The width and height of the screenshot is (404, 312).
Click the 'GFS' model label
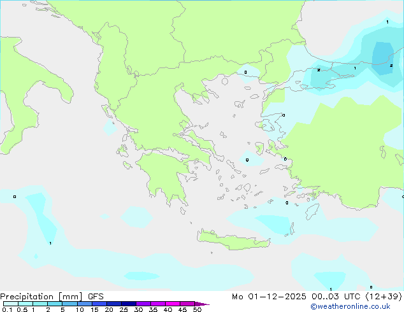coord(96,297)
